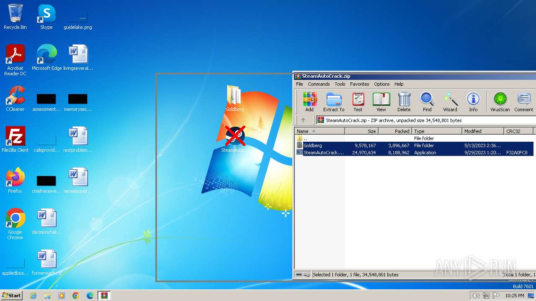Open Windows Explorer from the taskbar
Screen dimensions: 536x301
[x=47, y=296]
